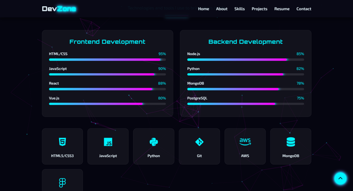353x191 pixels.
Task: Click the AWS logo icon
Action: [x=245, y=142]
